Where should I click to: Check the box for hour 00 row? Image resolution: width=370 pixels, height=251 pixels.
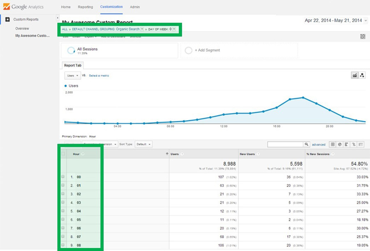pyautogui.click(x=63, y=177)
